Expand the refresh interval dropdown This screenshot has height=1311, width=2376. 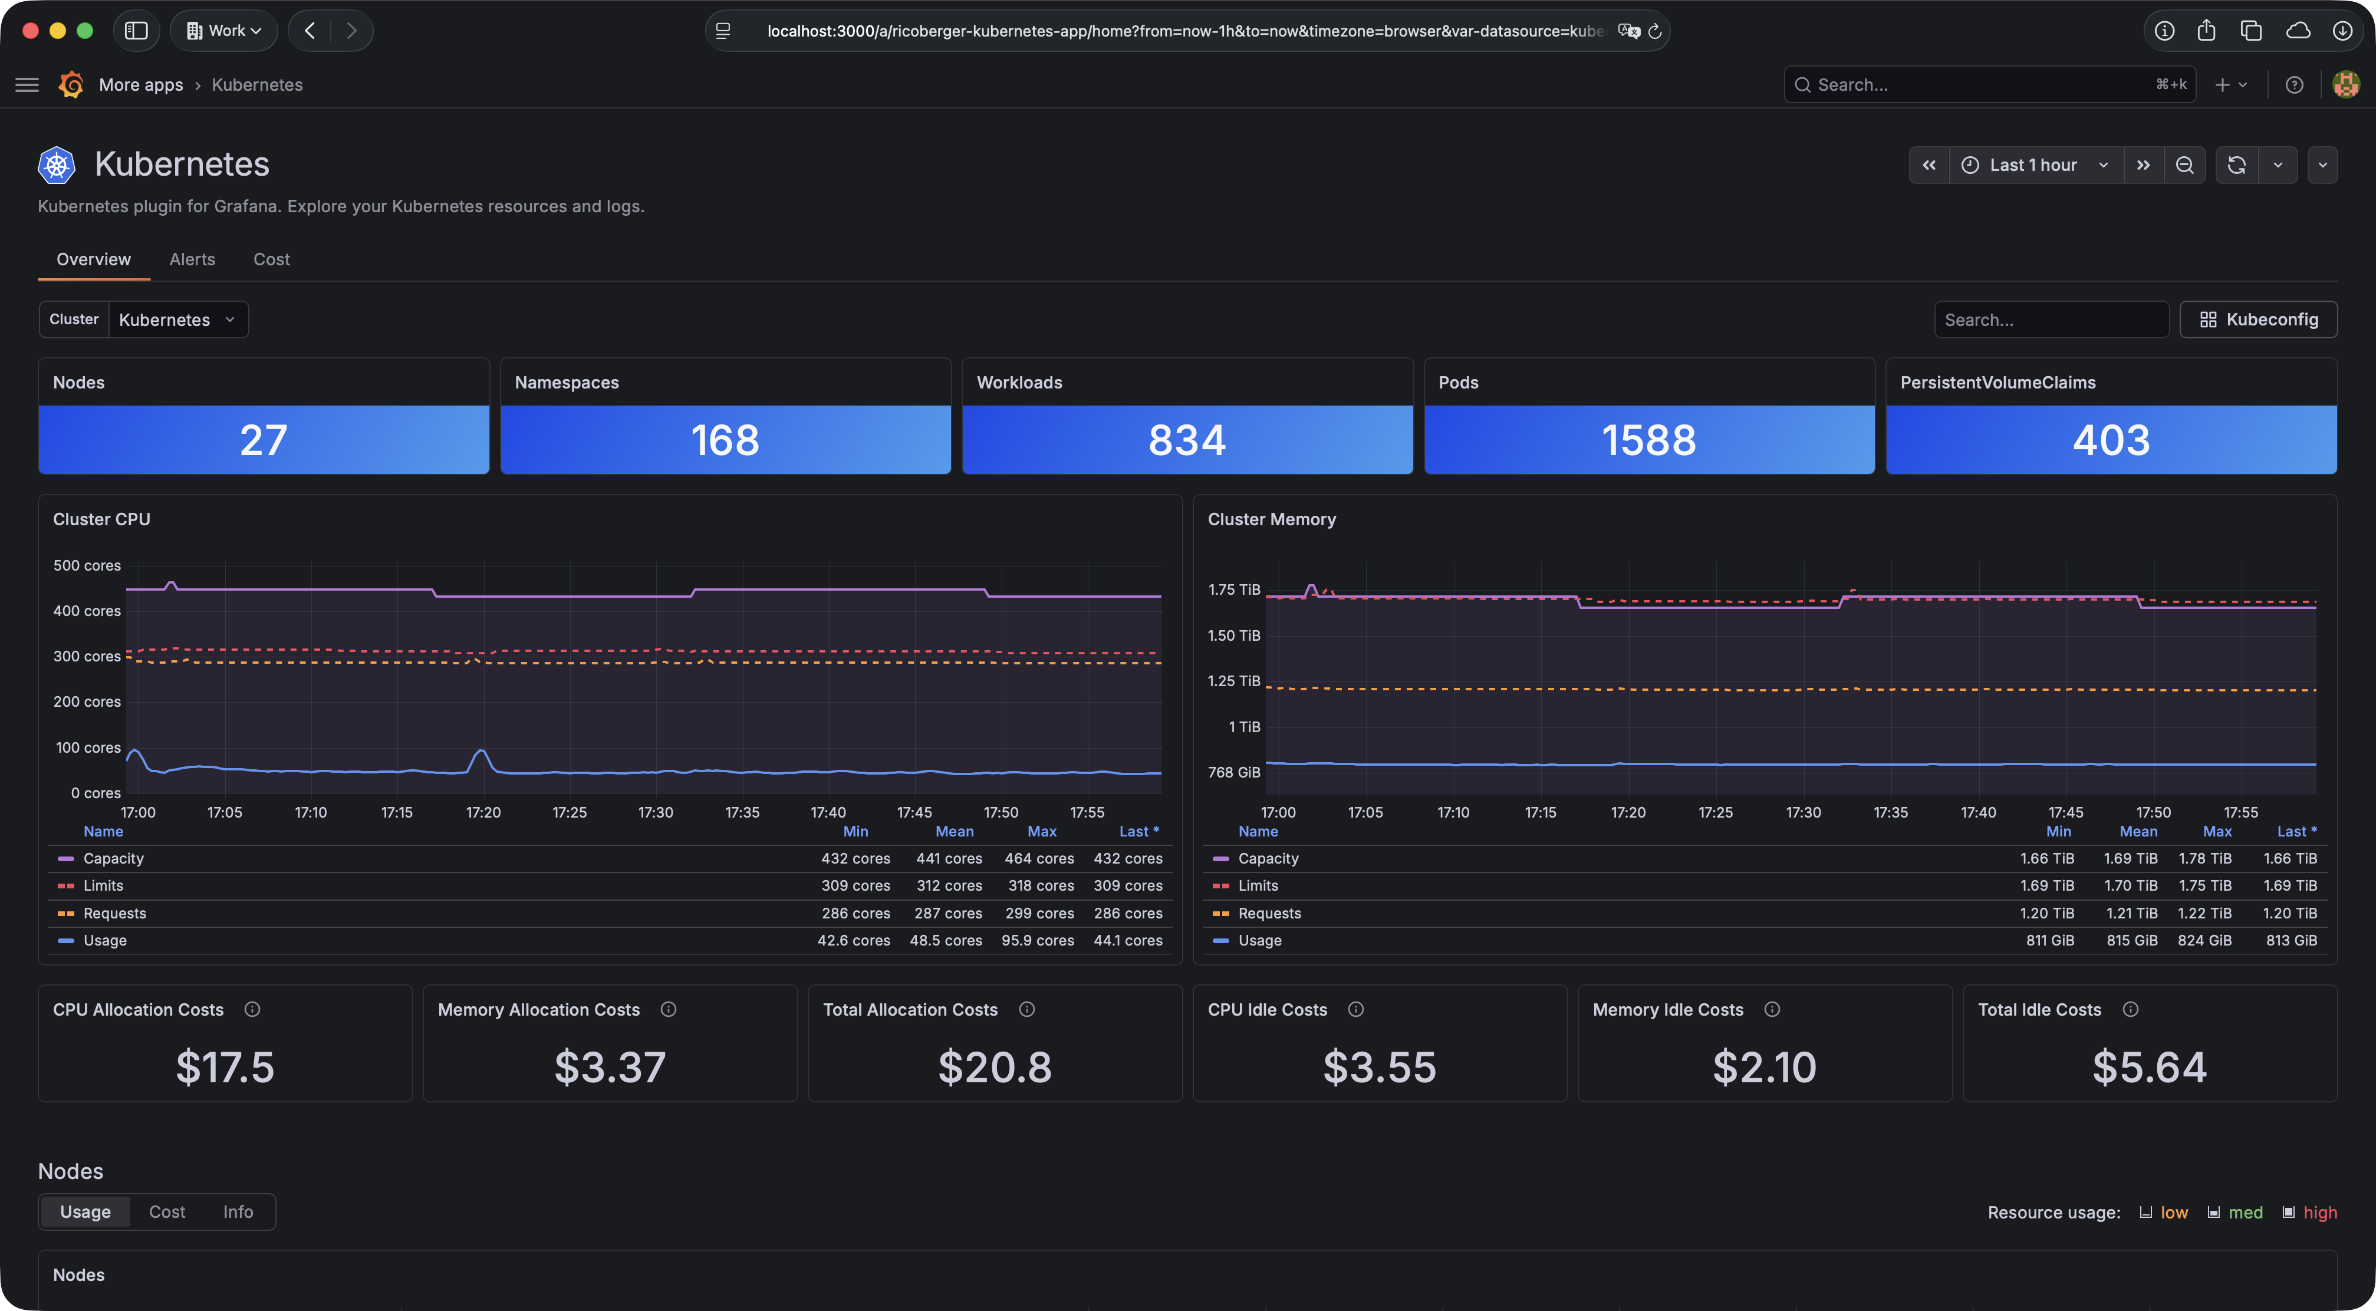point(2278,165)
